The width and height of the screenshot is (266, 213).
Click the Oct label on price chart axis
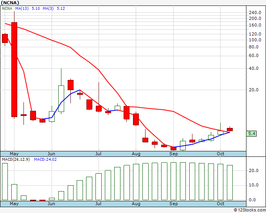tap(220, 154)
